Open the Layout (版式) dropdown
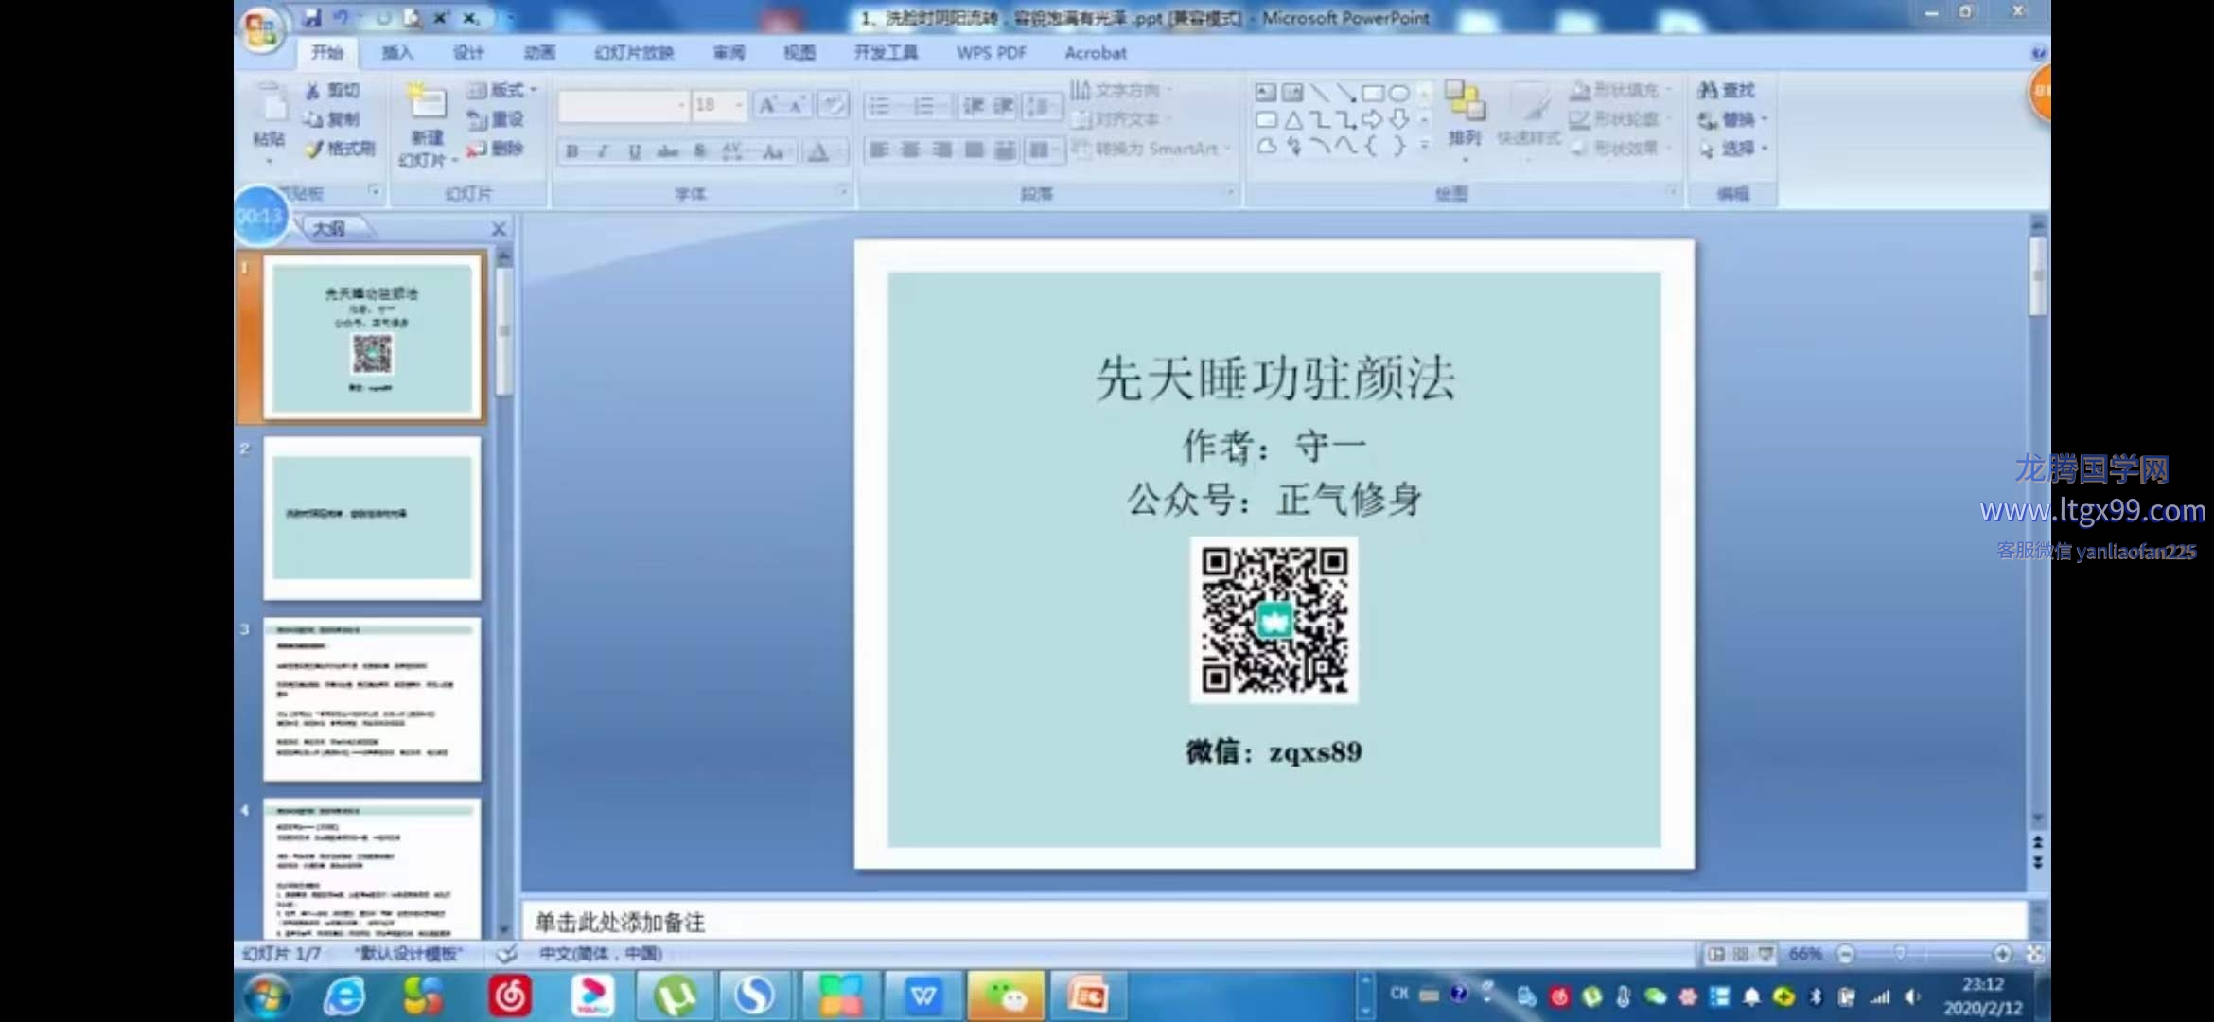The height and width of the screenshot is (1022, 2214). (502, 90)
